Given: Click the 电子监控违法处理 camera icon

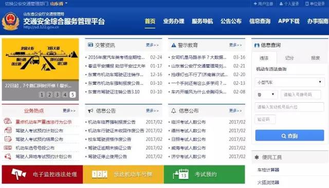Looking at the screenshot, I should coord(19,174).
